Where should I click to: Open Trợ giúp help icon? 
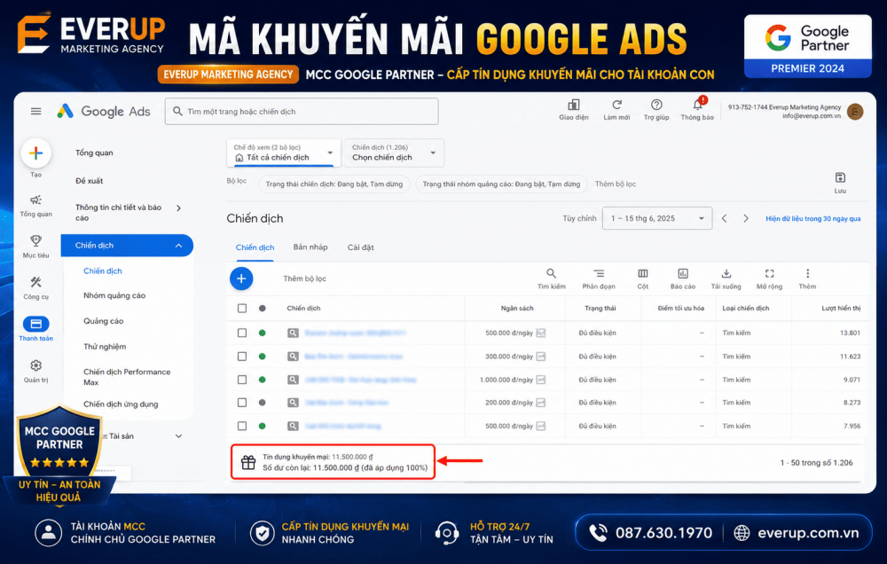656,105
